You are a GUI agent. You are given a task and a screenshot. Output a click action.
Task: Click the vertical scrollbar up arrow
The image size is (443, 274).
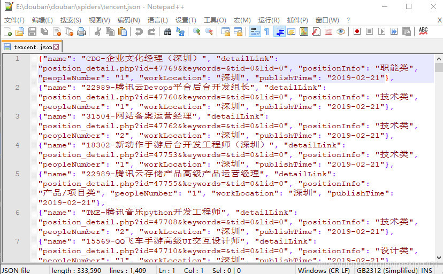[439, 59]
